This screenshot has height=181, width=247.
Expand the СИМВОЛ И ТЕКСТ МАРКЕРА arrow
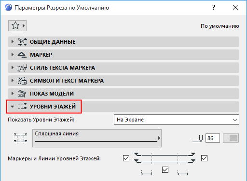point(13,81)
